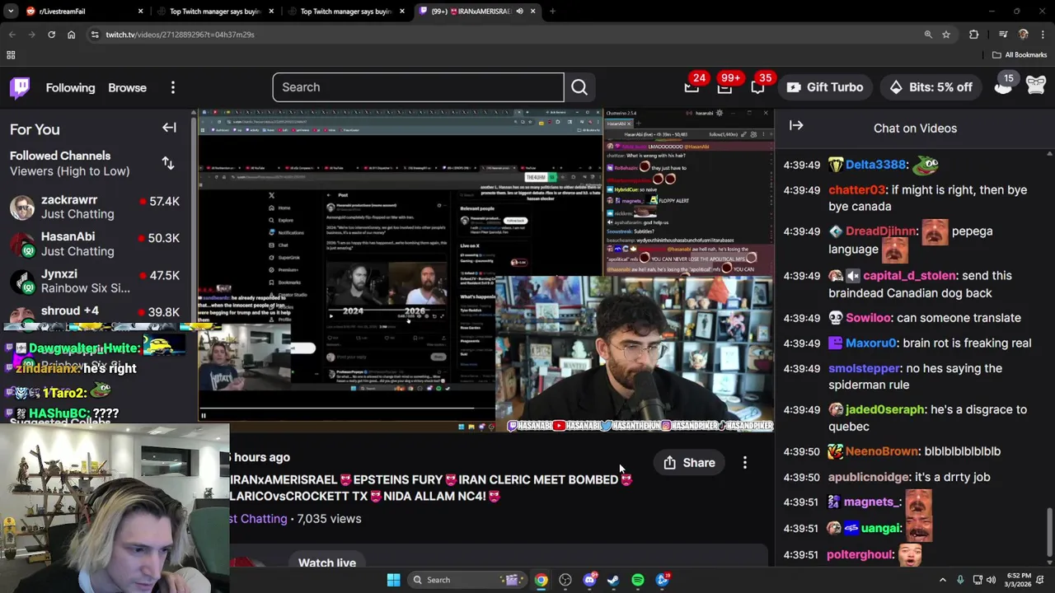The height and width of the screenshot is (593, 1055).
Task: Click username Sowiloo in chat
Action: [868, 318]
